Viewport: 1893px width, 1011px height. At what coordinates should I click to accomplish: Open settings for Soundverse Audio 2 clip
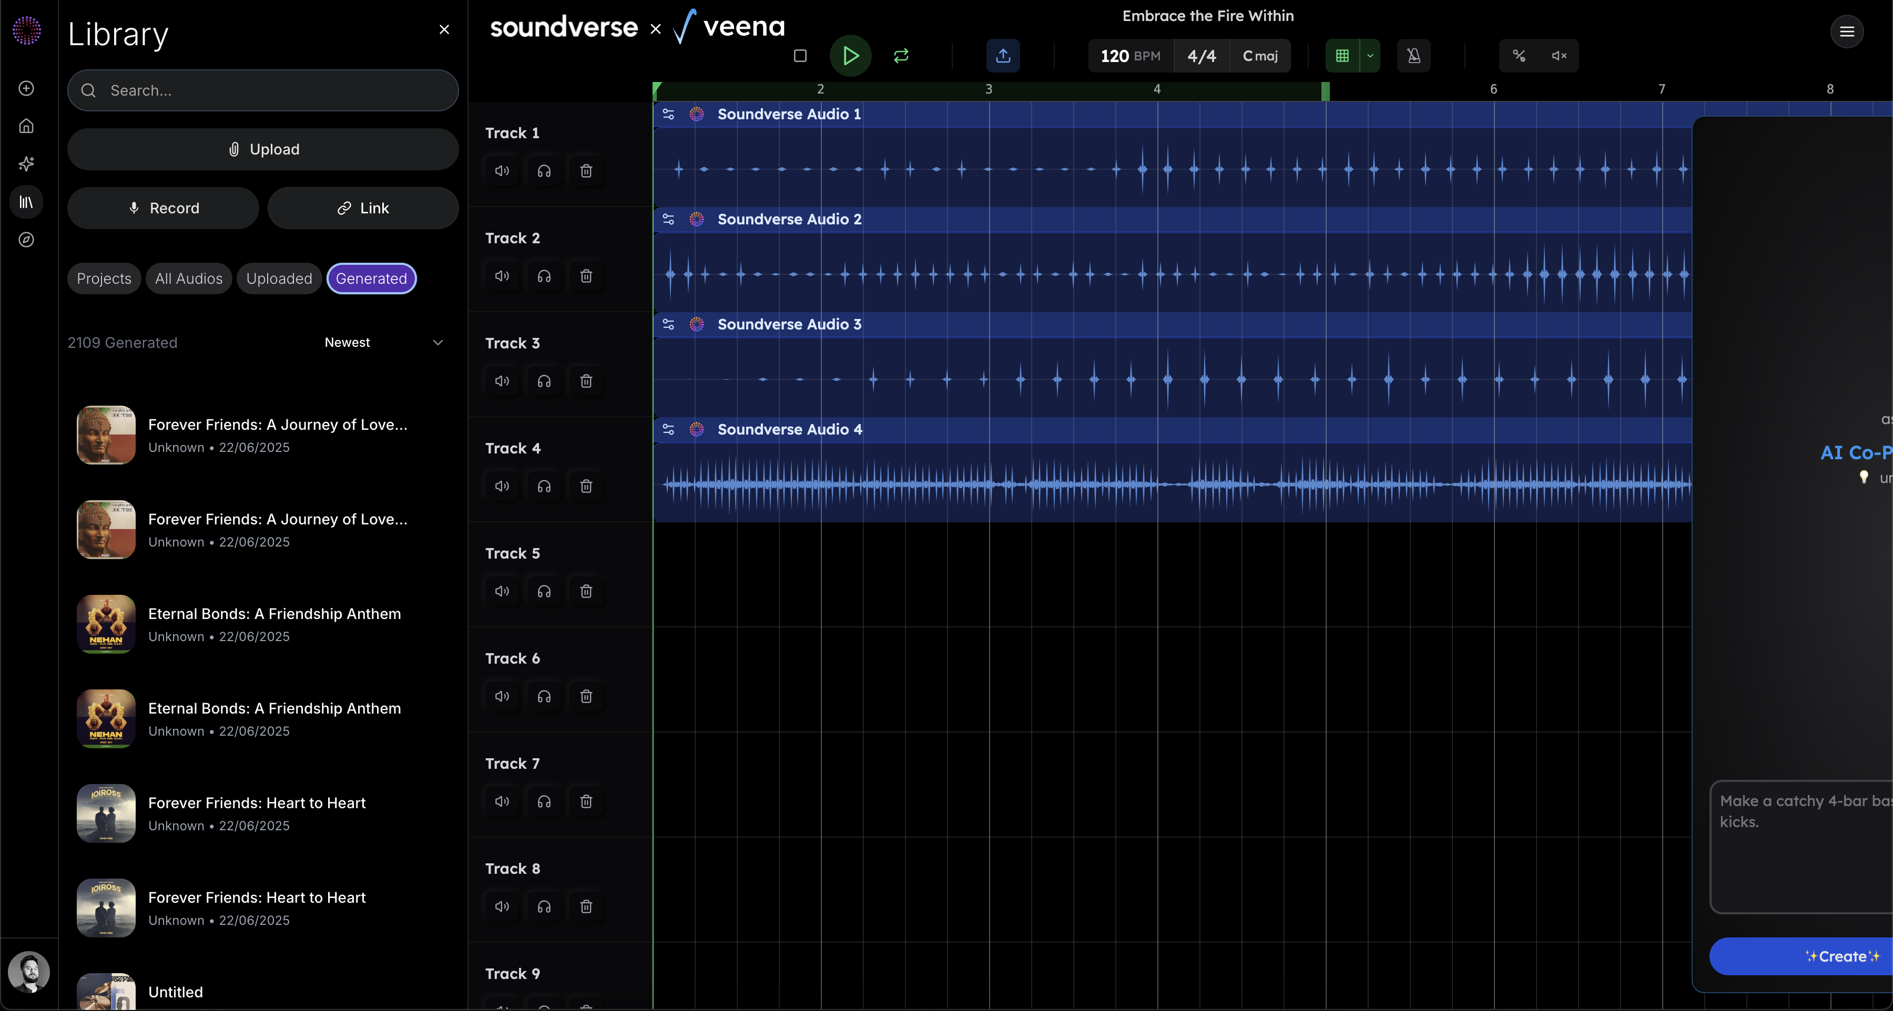click(x=669, y=219)
